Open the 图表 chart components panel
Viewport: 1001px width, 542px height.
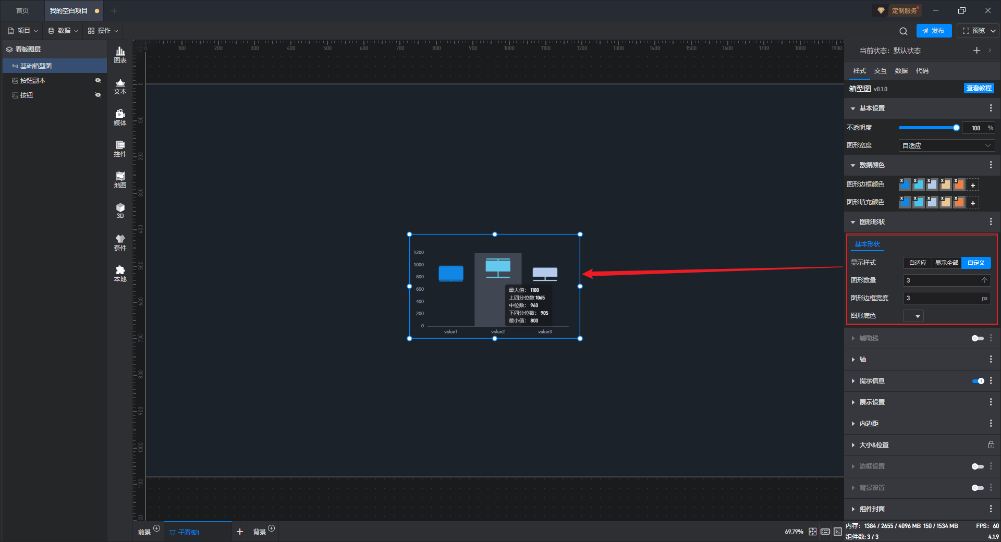[x=120, y=55]
